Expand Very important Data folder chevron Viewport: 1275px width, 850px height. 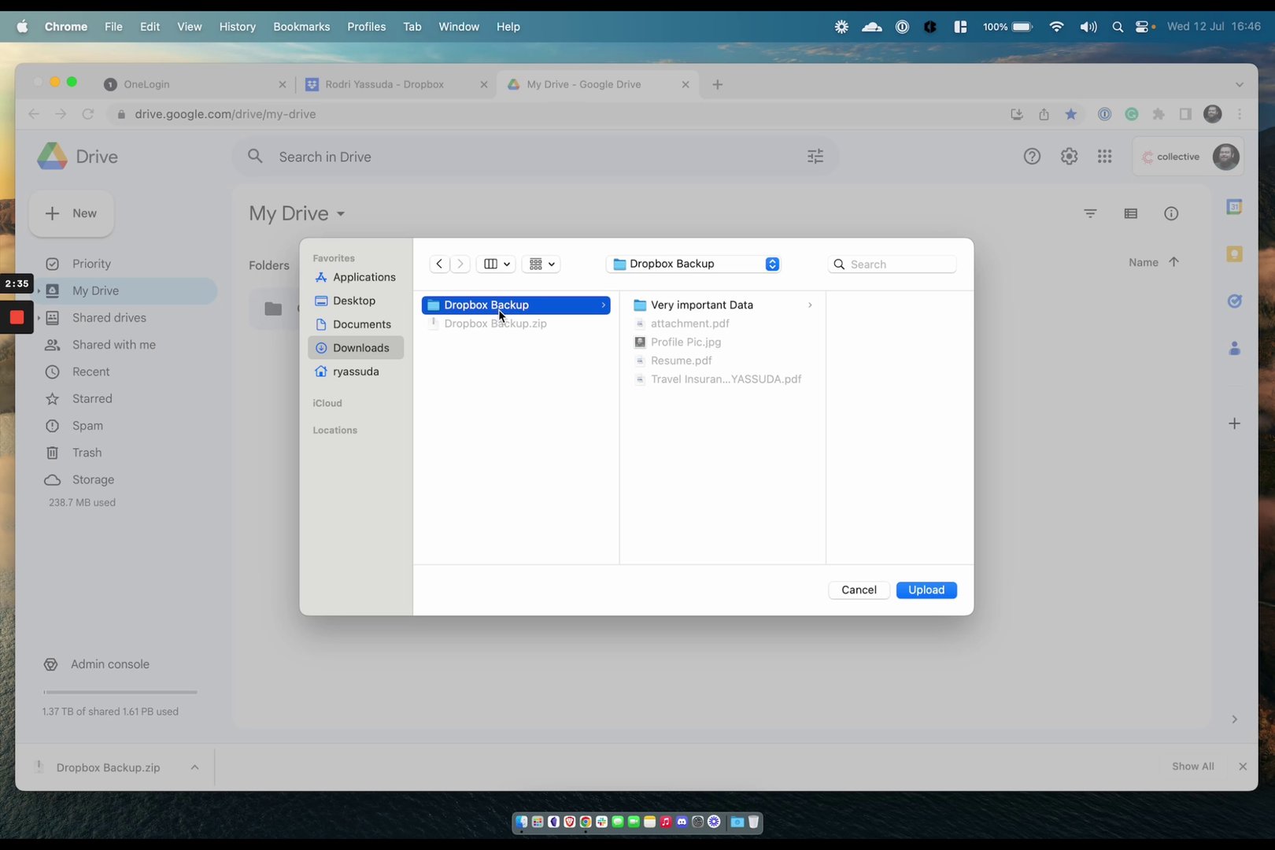click(x=810, y=305)
